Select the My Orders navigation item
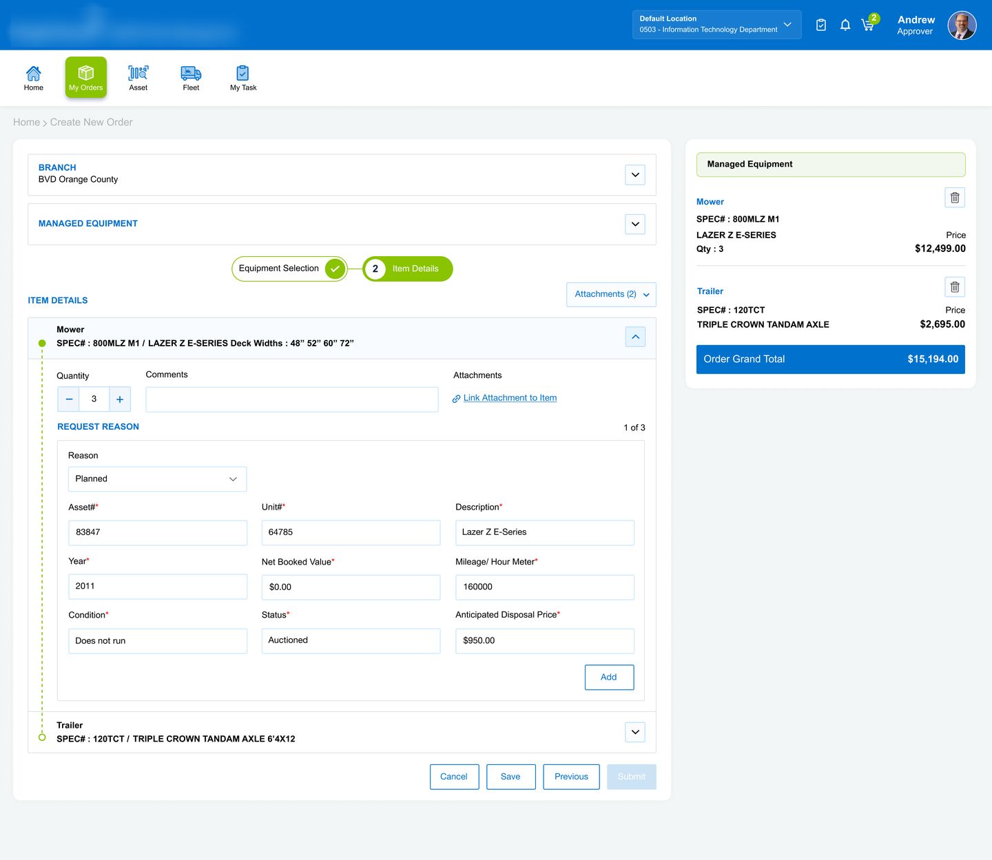This screenshot has width=992, height=860. (x=86, y=77)
